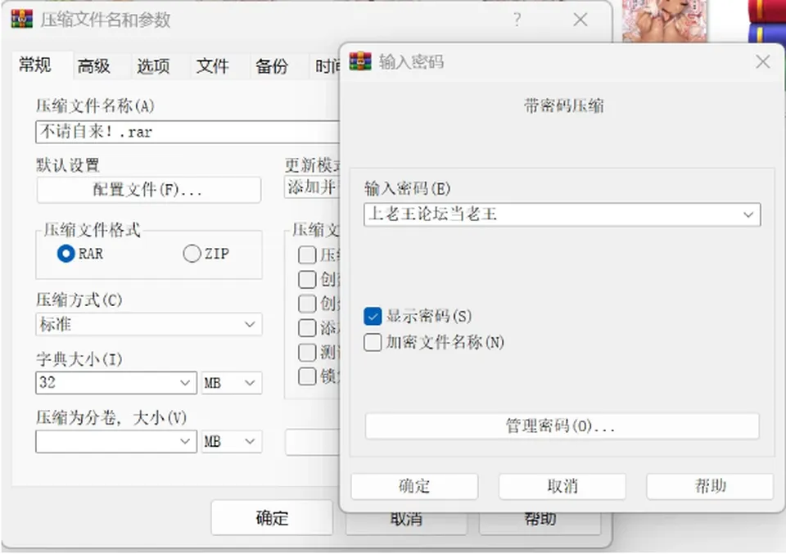Close the 压缩文件名和参数 window with its X
The image size is (786, 554).
click(580, 20)
